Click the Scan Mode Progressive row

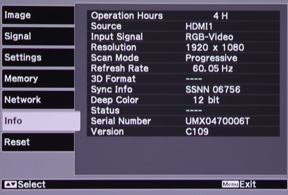(x=183, y=58)
